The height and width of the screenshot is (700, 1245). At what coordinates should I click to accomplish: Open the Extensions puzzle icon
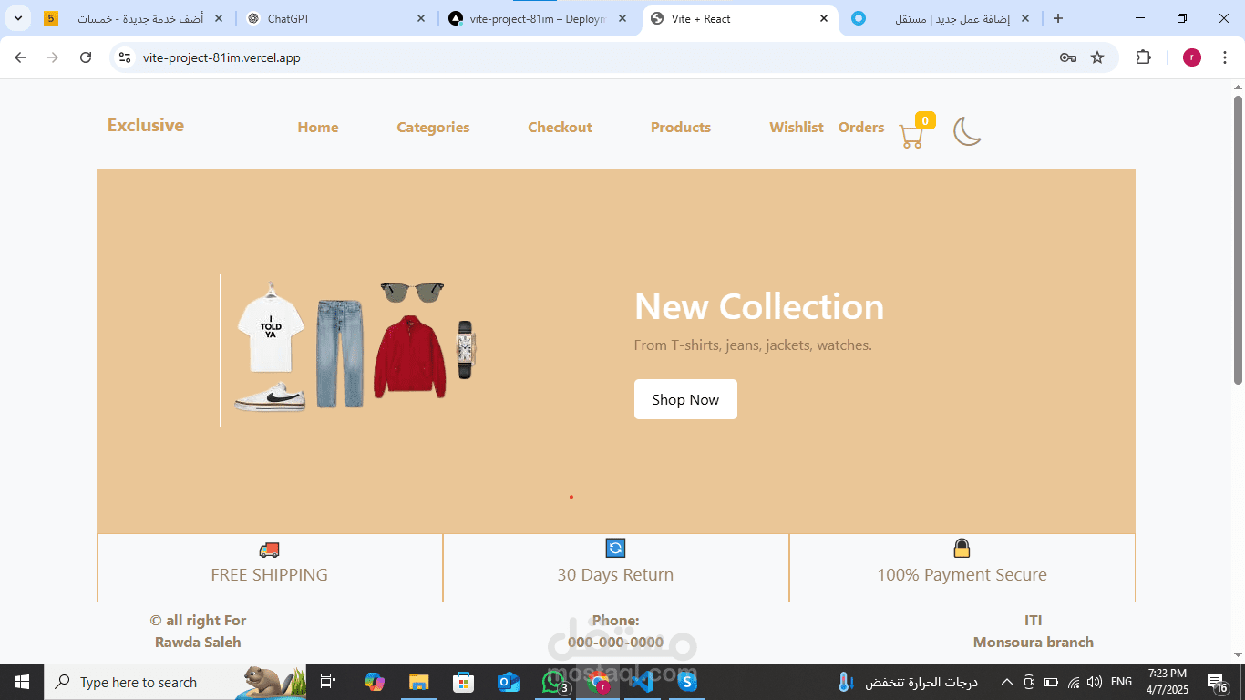tap(1143, 57)
